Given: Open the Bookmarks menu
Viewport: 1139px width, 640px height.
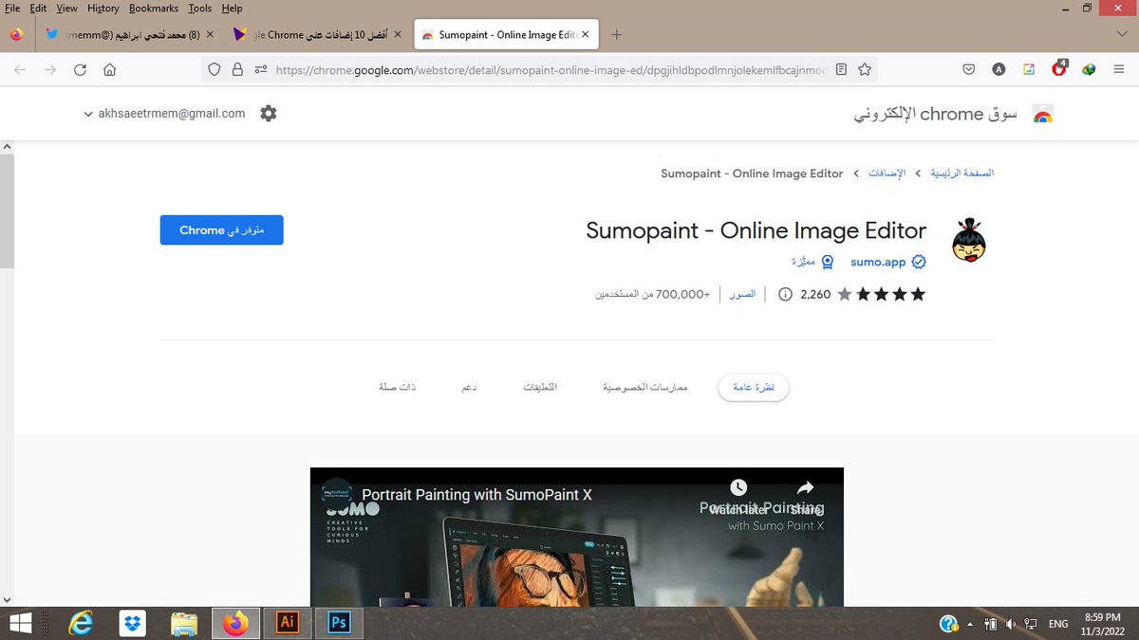Looking at the screenshot, I should click(x=154, y=8).
